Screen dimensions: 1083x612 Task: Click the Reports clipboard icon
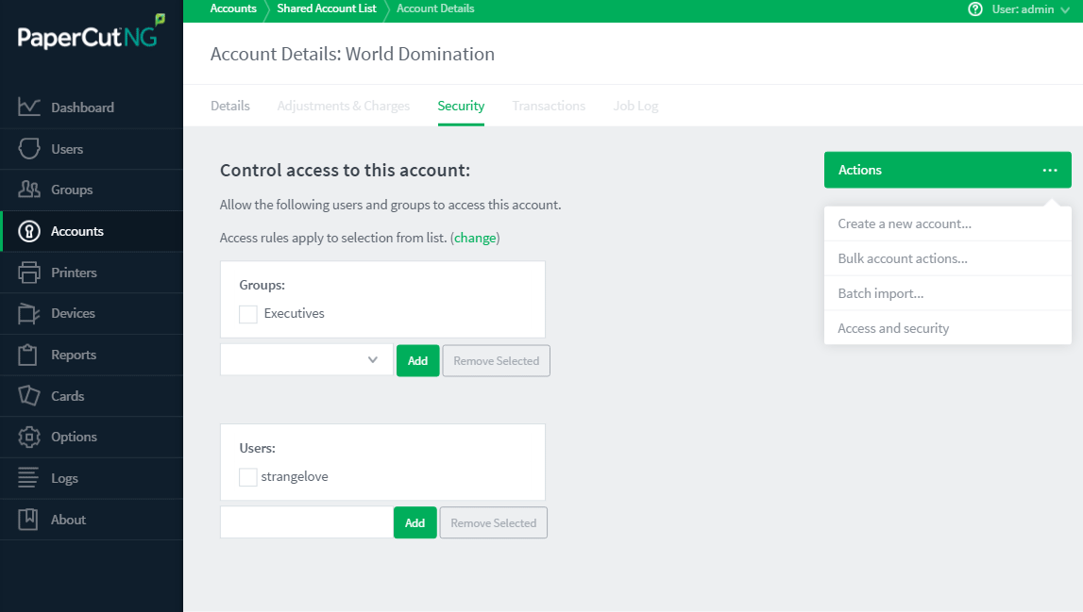[27, 355]
